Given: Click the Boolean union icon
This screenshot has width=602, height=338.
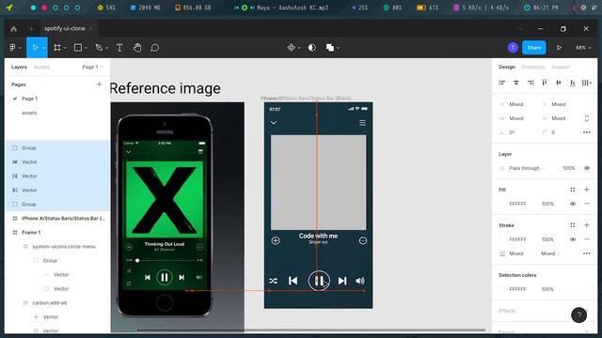Looking at the screenshot, I should [x=330, y=48].
